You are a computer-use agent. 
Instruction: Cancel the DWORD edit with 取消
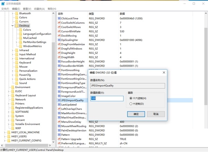point(156,114)
